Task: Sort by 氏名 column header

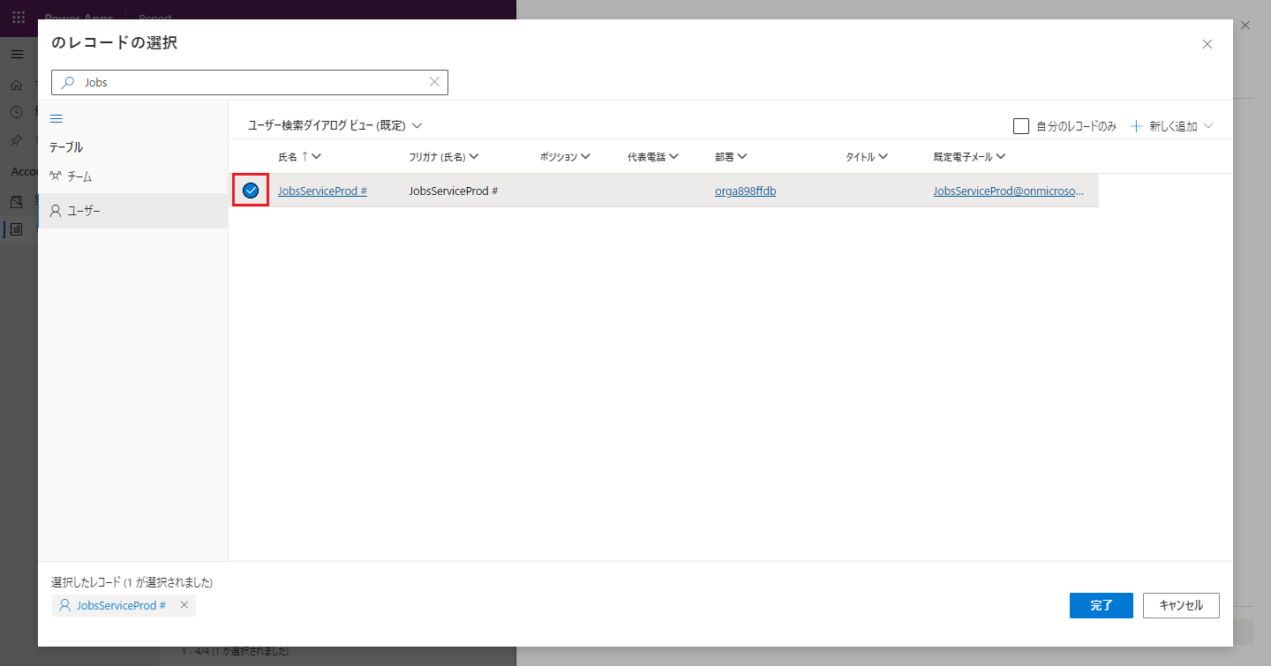Action: [x=299, y=157]
